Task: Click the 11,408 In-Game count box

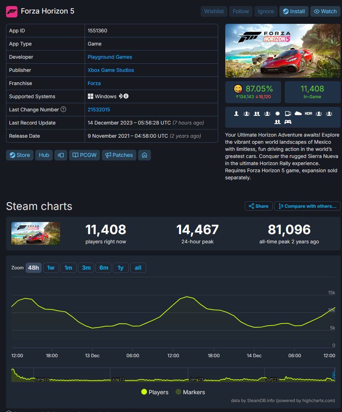Action: click(x=312, y=92)
